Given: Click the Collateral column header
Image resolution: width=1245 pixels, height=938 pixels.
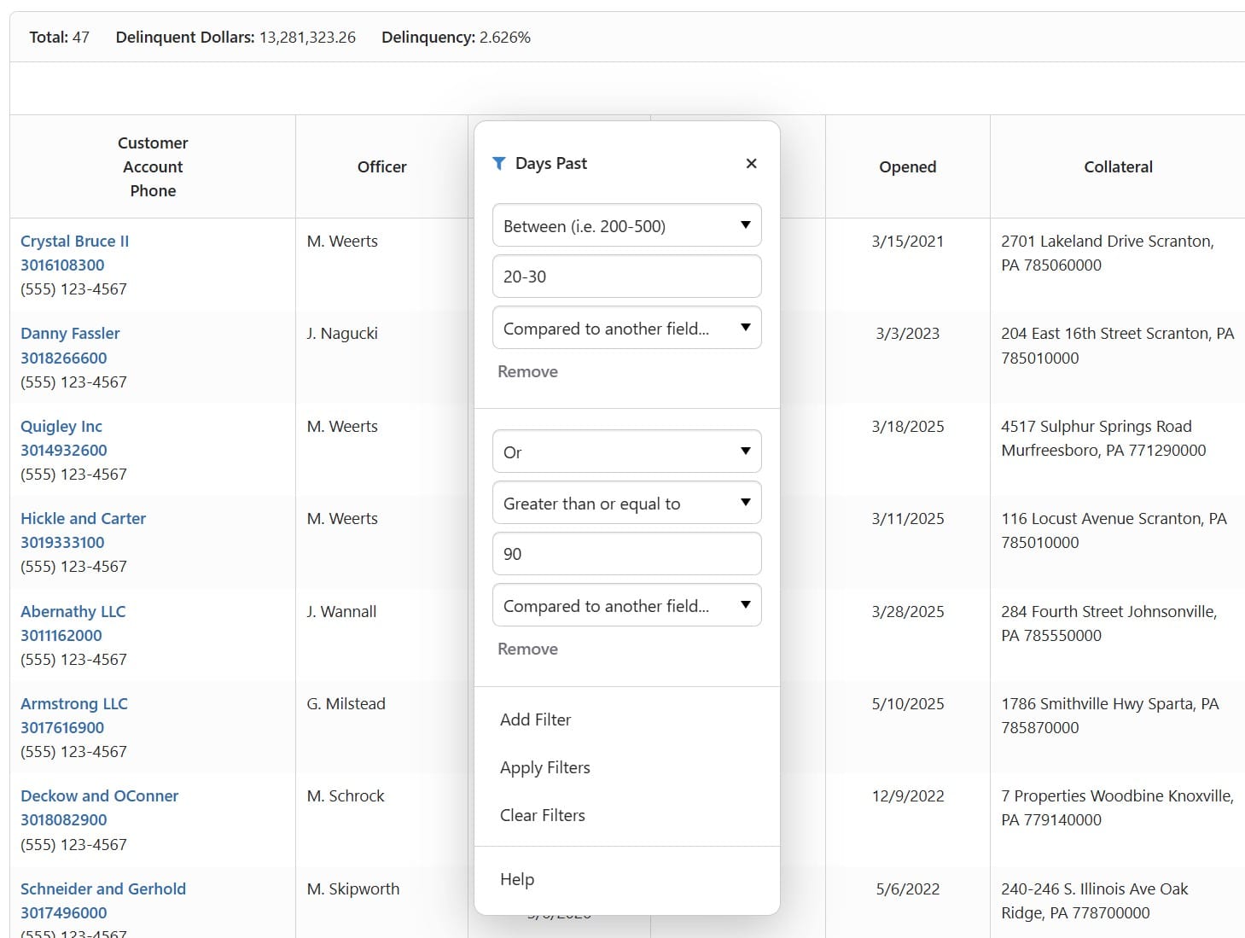Looking at the screenshot, I should [1118, 166].
